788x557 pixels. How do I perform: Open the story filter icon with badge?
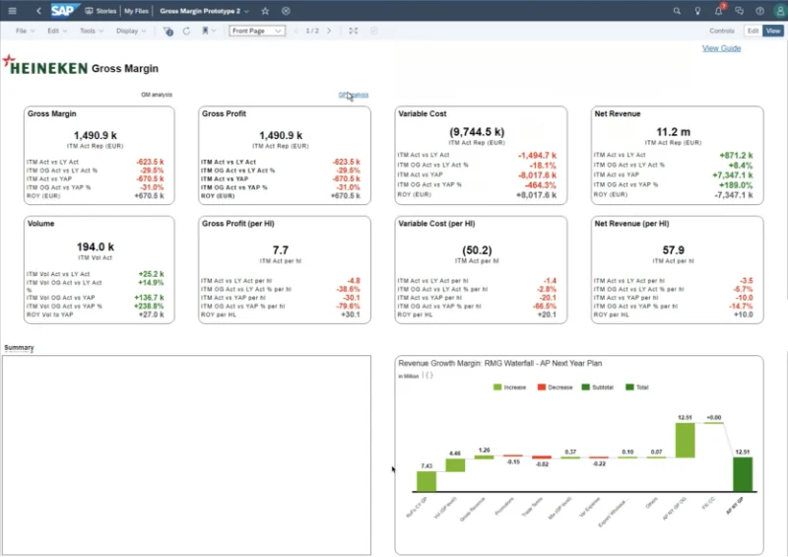coord(167,32)
